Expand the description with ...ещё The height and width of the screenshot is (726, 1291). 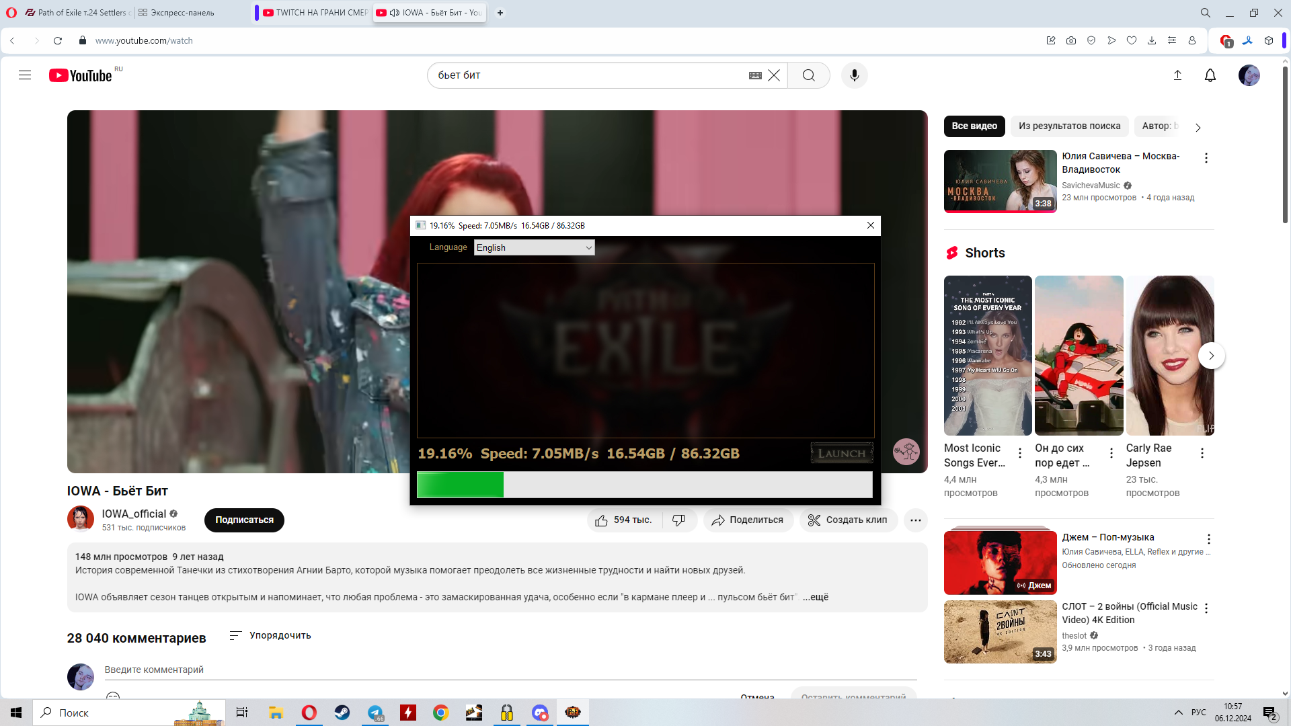pos(815,597)
